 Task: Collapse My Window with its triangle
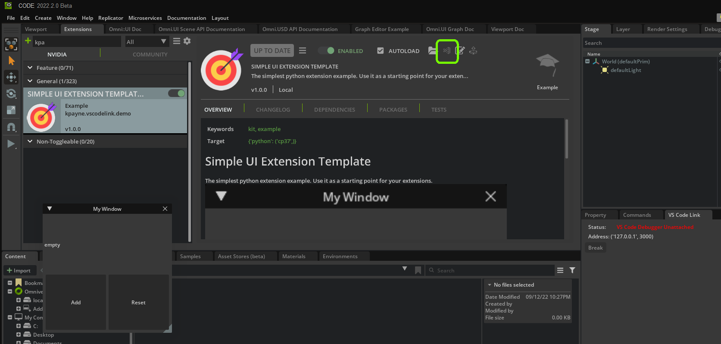(x=50, y=209)
